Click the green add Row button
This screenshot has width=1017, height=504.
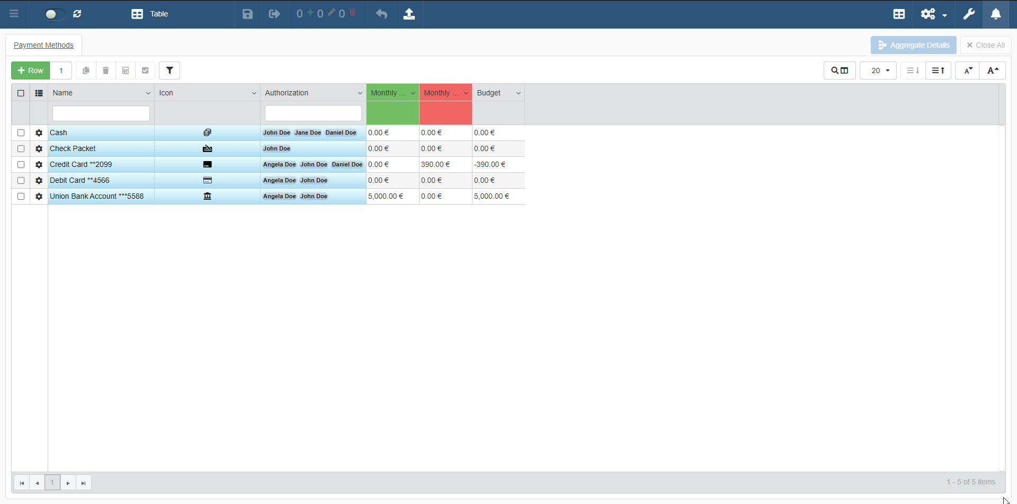click(31, 70)
